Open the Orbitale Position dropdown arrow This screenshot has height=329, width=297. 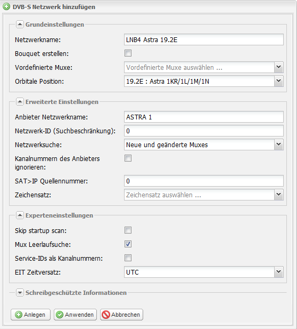point(278,81)
